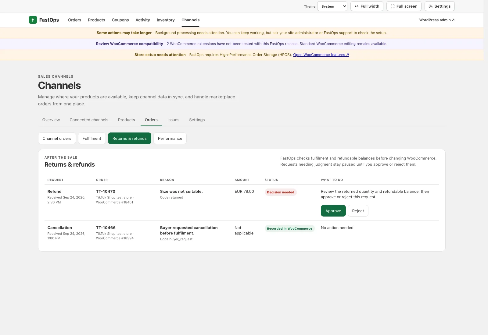Image resolution: width=488 pixels, height=335 pixels.
Task: Click the REQUEST column header
Action: pos(56,180)
